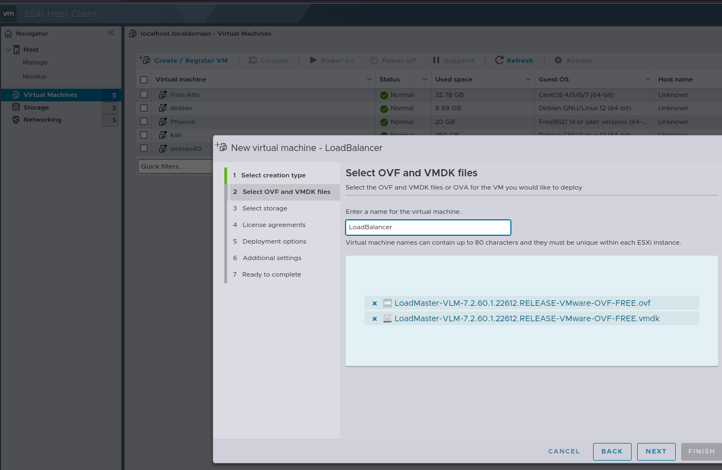Open the Pfsense virtual machine link
722x470 pixels.
coord(182,122)
